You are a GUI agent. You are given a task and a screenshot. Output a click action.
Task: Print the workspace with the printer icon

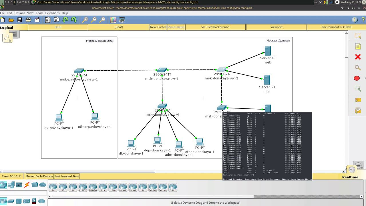(28, 20)
